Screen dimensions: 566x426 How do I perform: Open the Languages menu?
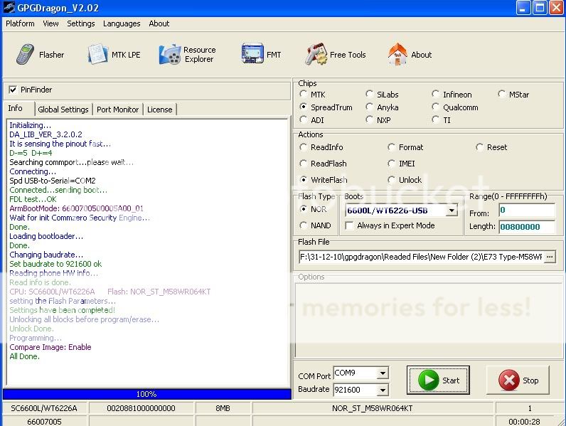[x=122, y=23]
